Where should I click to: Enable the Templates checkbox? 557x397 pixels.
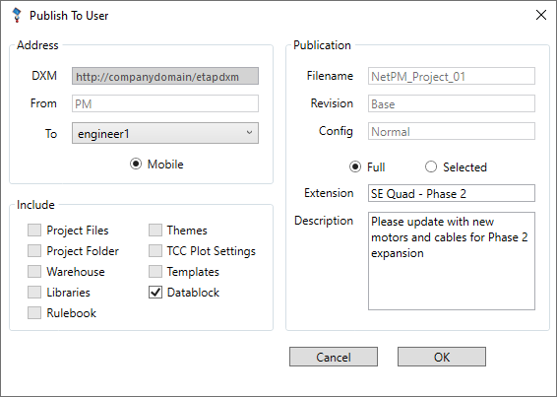pos(155,272)
